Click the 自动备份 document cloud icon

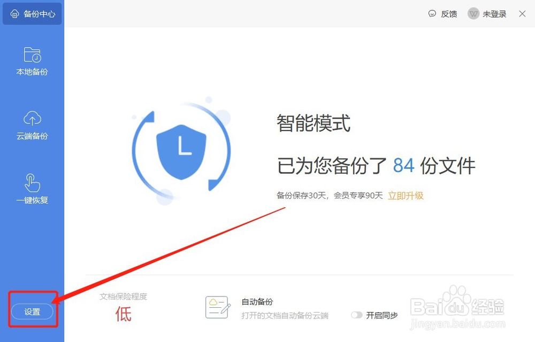[x=218, y=307]
